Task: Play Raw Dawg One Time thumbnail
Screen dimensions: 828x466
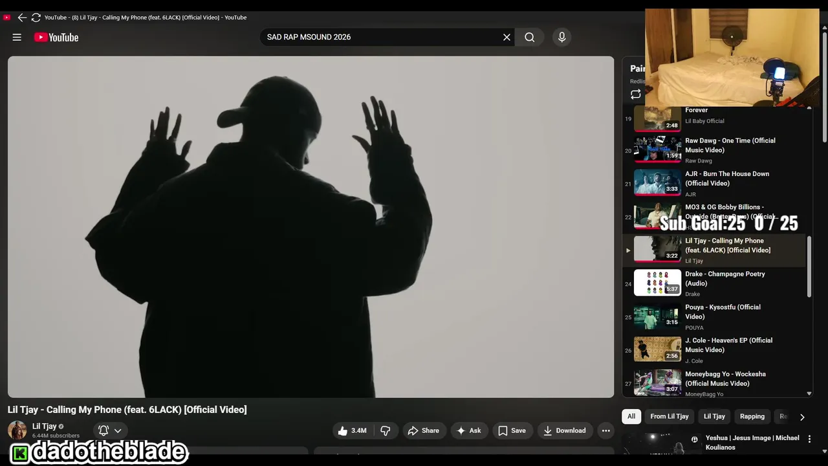Action: pos(657,149)
